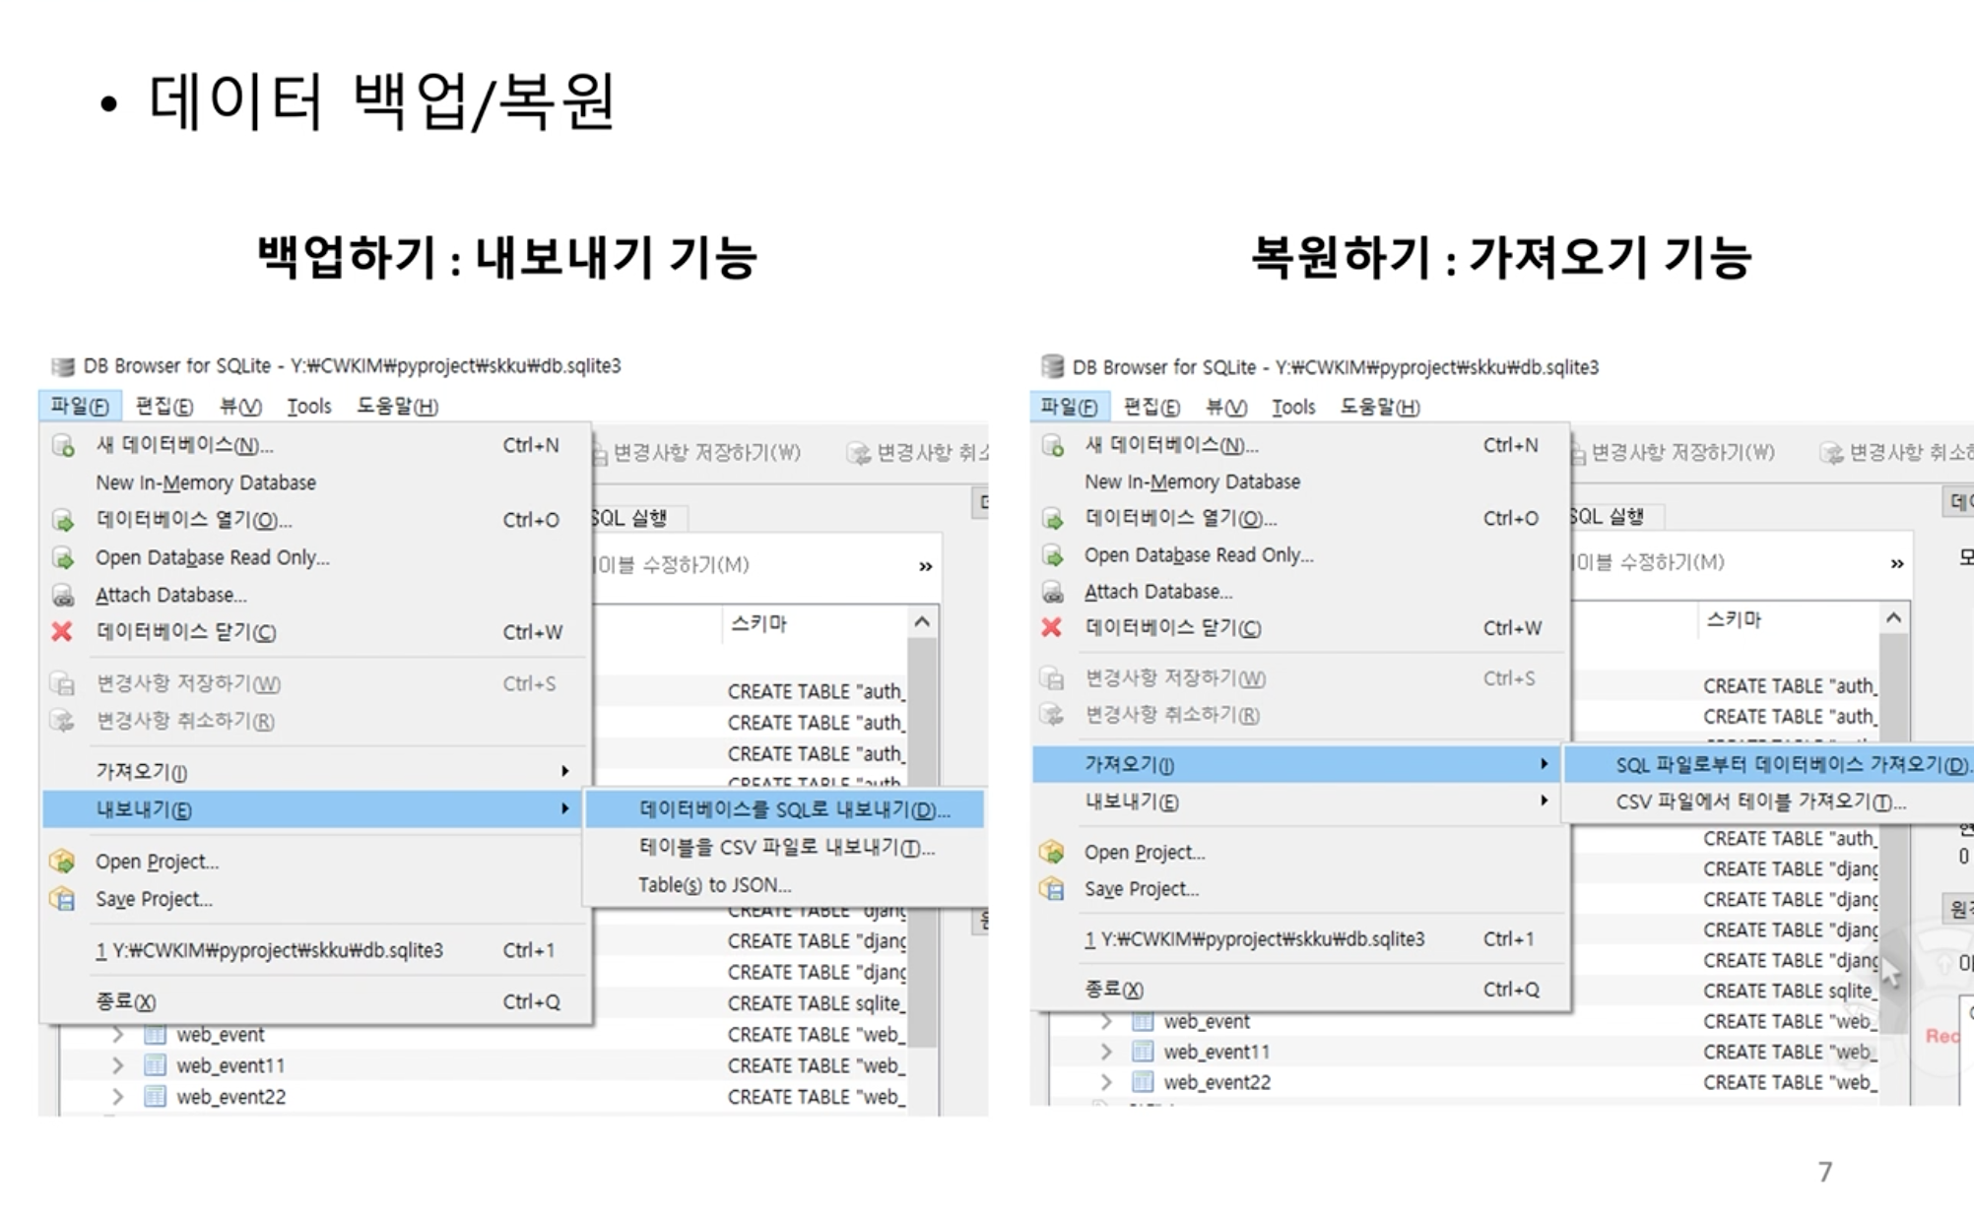Click Open Database icon in left File menu
The image size is (1974, 1217).
[63, 521]
